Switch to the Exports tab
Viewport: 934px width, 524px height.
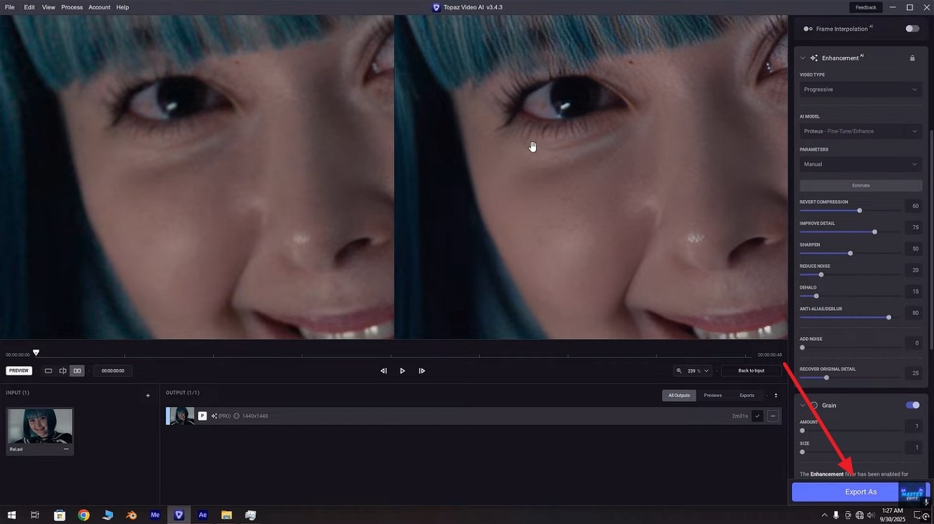[x=747, y=396]
